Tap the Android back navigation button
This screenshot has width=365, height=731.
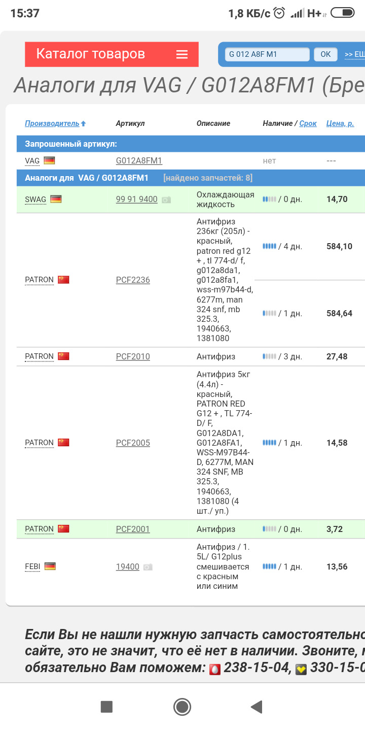coord(257,706)
